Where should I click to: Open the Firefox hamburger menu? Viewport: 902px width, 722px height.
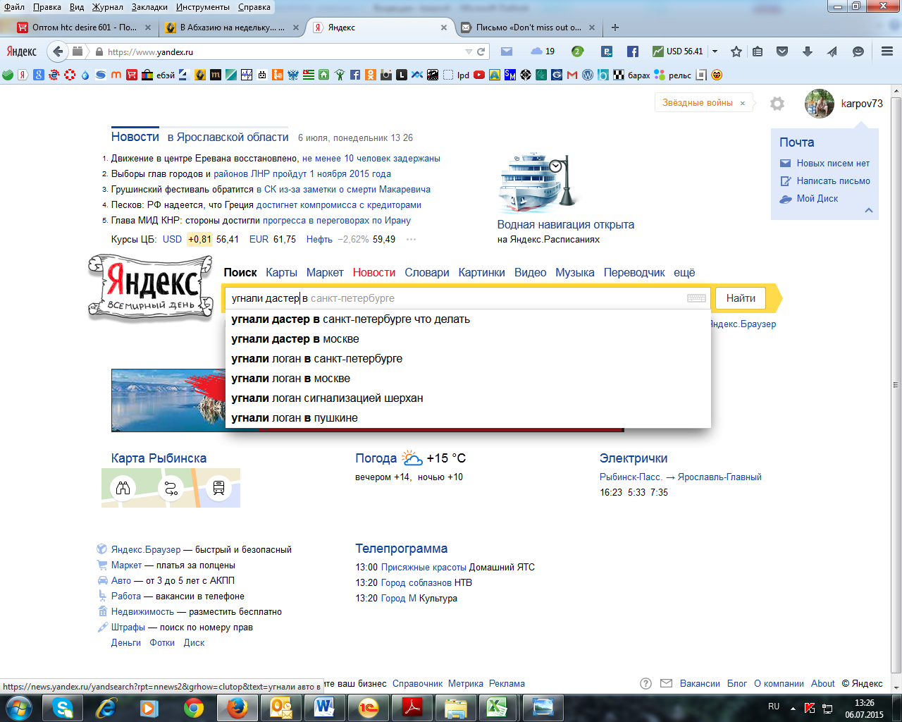887,51
